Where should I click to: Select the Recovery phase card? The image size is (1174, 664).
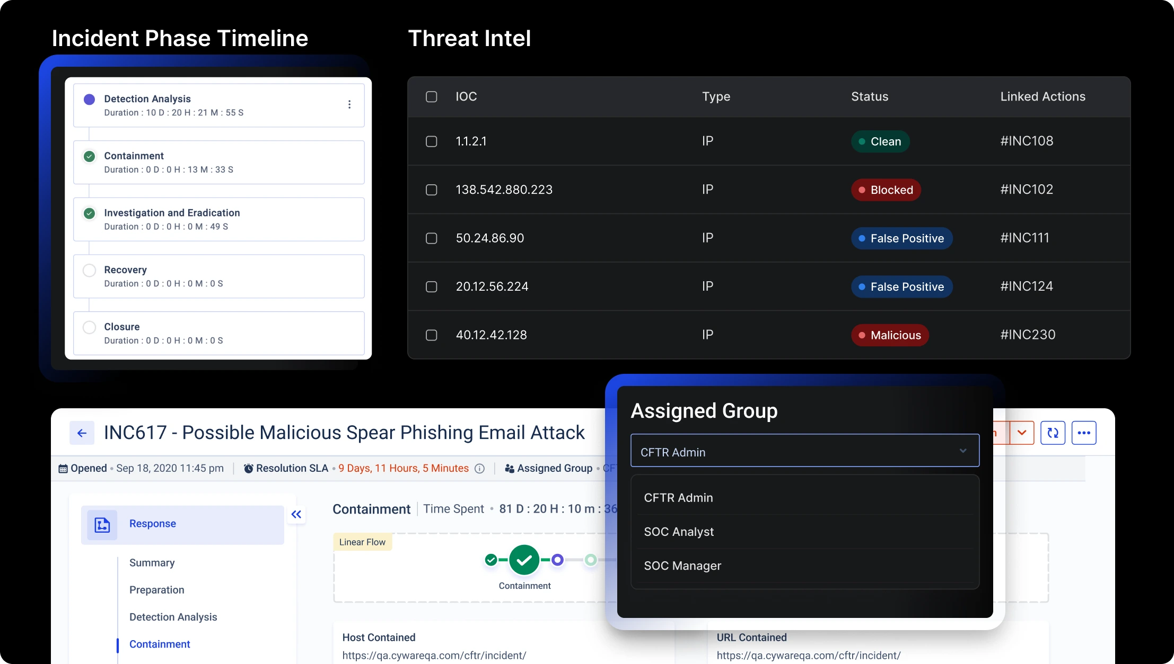tap(218, 276)
